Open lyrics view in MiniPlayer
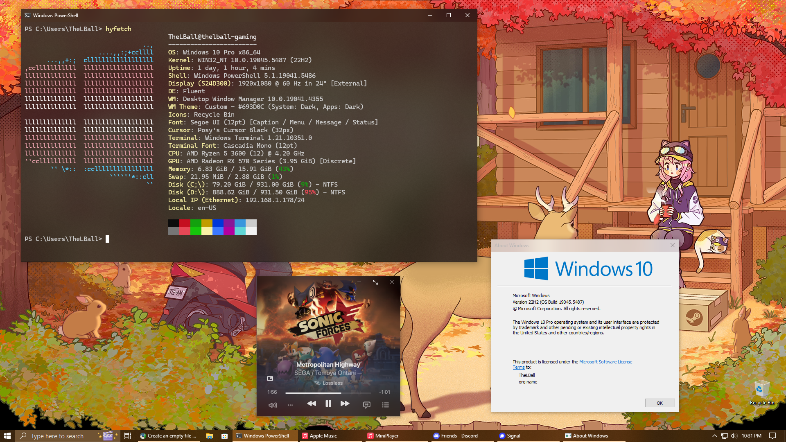Image resolution: width=786 pixels, height=442 pixels. click(x=366, y=405)
